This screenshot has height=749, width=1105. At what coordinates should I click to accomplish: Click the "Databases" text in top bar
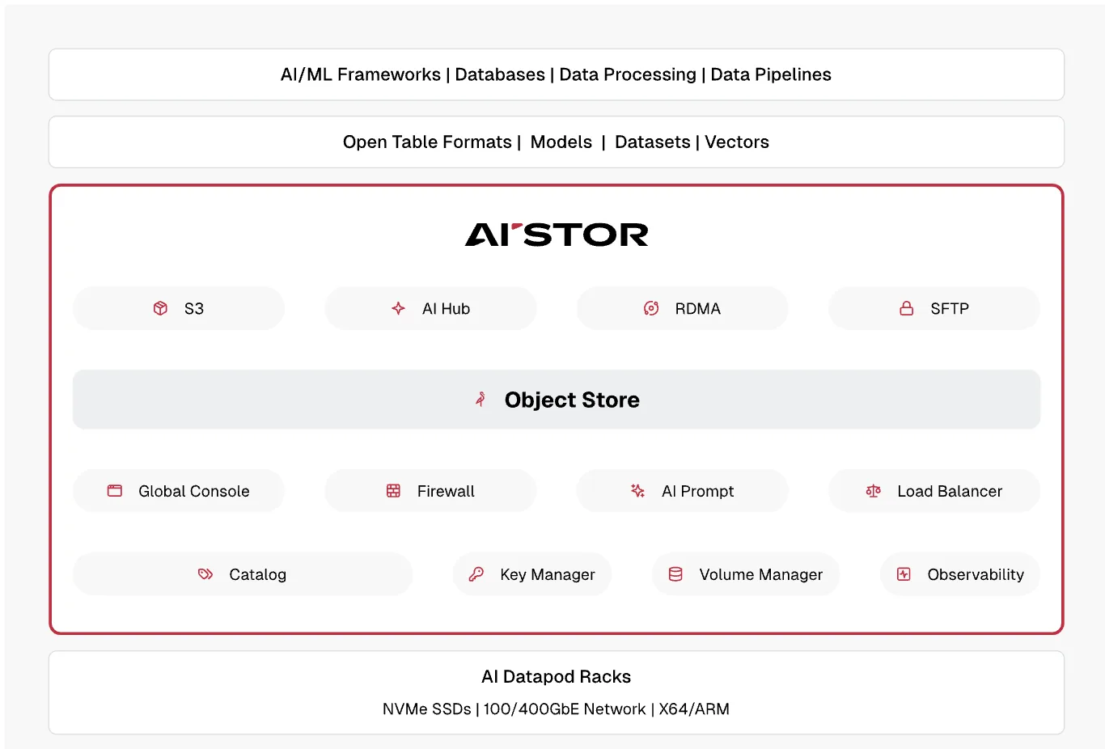point(500,74)
